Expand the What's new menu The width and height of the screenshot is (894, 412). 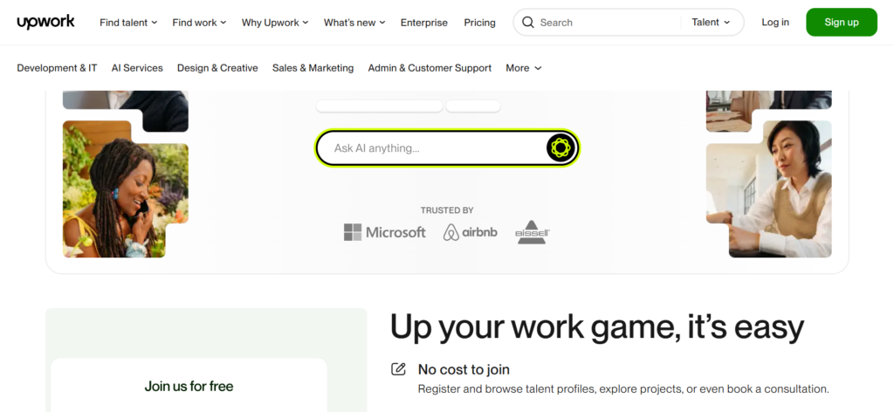click(354, 23)
